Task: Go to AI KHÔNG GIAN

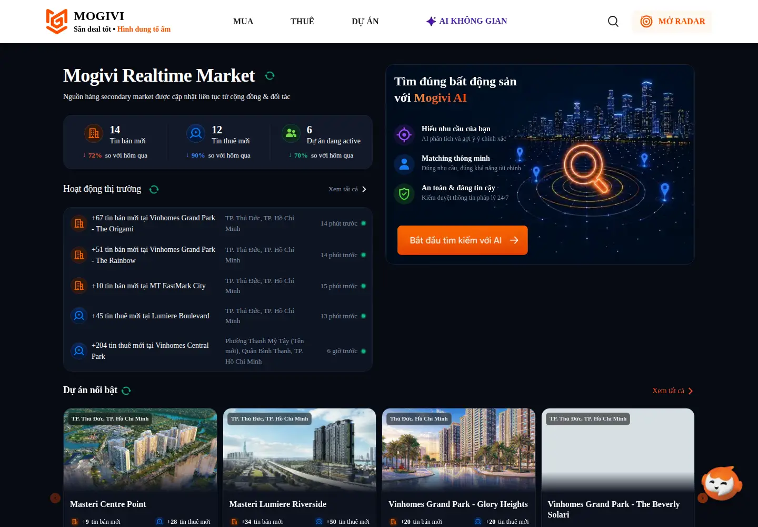Action: coord(466,21)
